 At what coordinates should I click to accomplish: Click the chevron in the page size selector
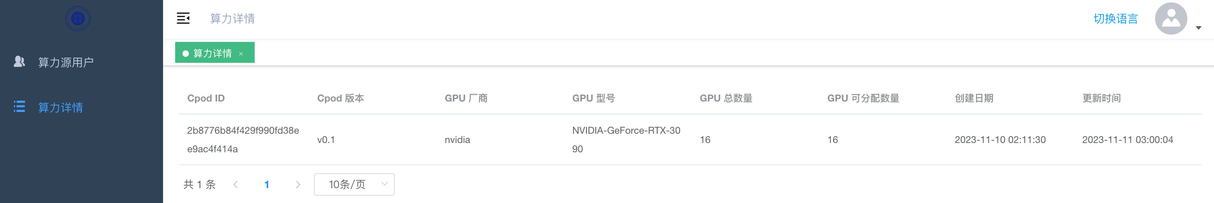[384, 184]
